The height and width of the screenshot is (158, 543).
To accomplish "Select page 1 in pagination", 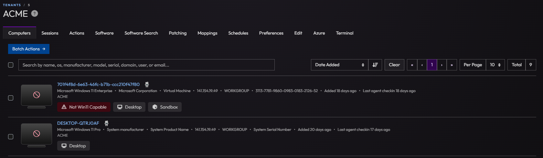I will [432, 65].
